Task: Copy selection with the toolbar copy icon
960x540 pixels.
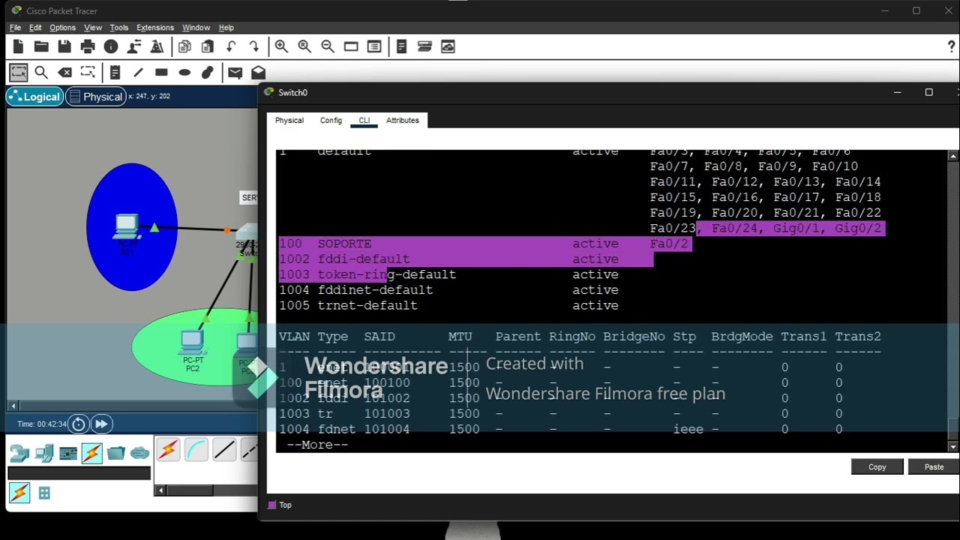Action: (x=184, y=46)
